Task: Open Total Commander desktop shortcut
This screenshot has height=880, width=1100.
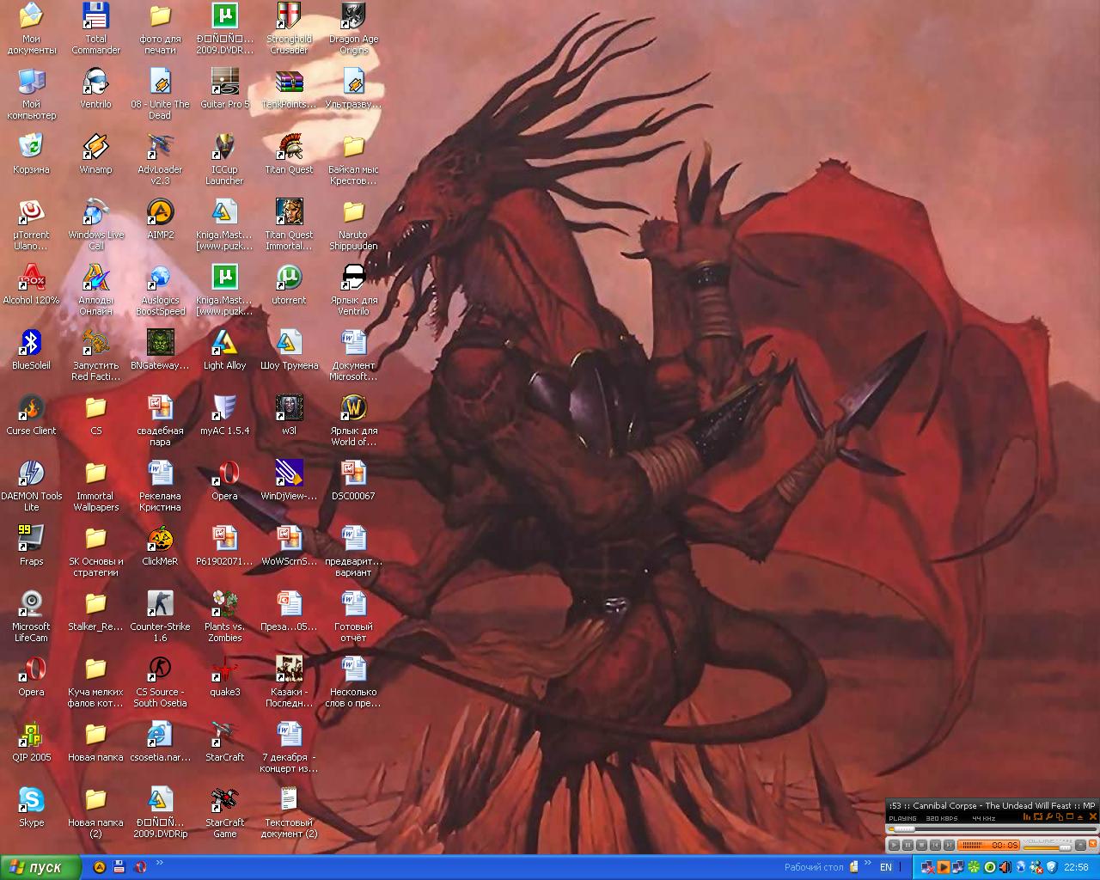Action: tap(95, 17)
